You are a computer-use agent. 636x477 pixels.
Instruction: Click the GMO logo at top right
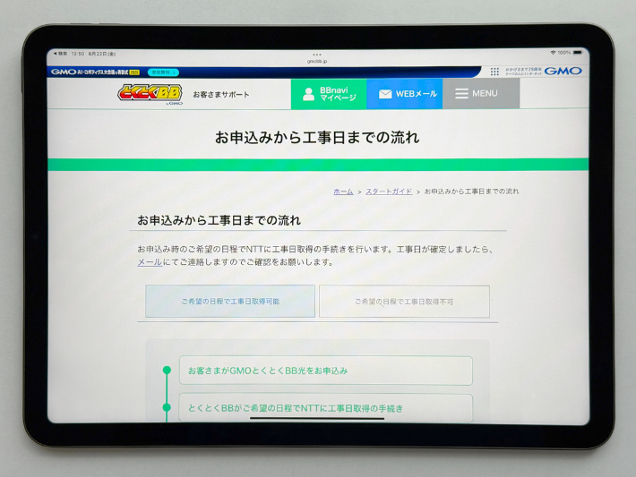563,72
